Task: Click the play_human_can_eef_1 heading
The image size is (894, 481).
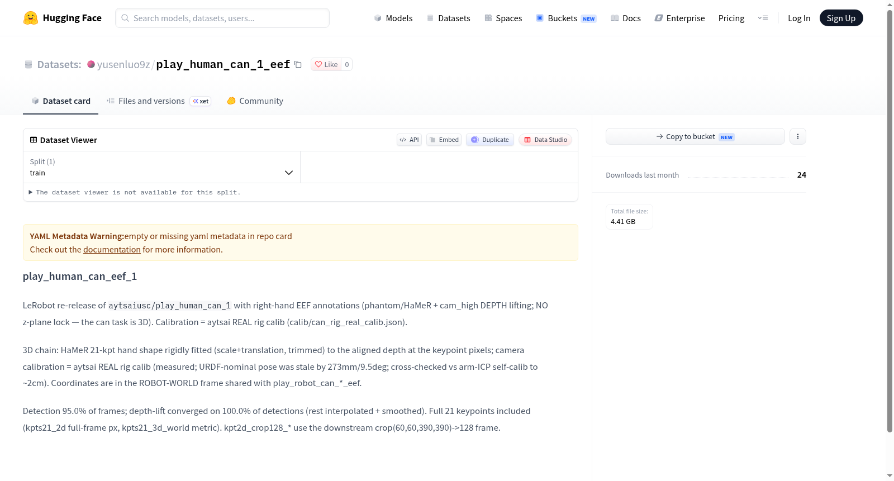Action: click(80, 277)
